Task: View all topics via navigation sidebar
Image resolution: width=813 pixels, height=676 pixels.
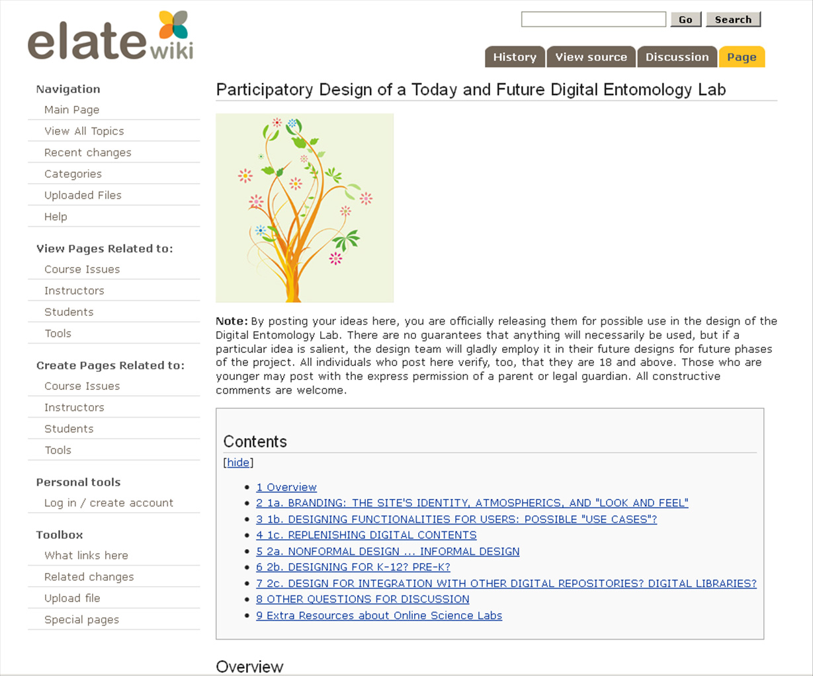Action: pos(84,131)
